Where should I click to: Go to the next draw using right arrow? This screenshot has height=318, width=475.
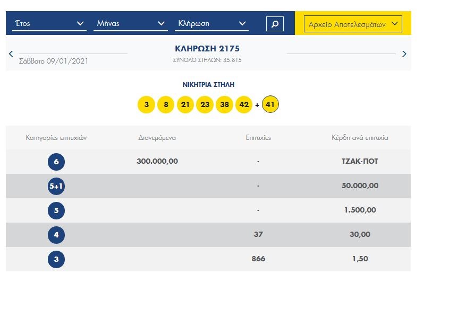[x=404, y=54]
